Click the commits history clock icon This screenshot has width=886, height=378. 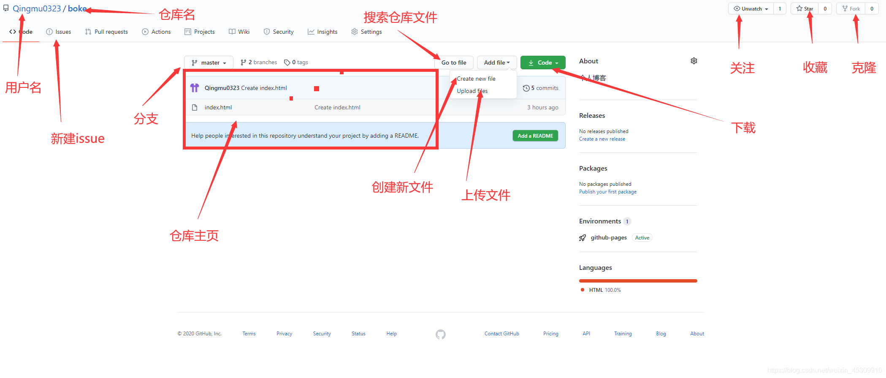[526, 88]
